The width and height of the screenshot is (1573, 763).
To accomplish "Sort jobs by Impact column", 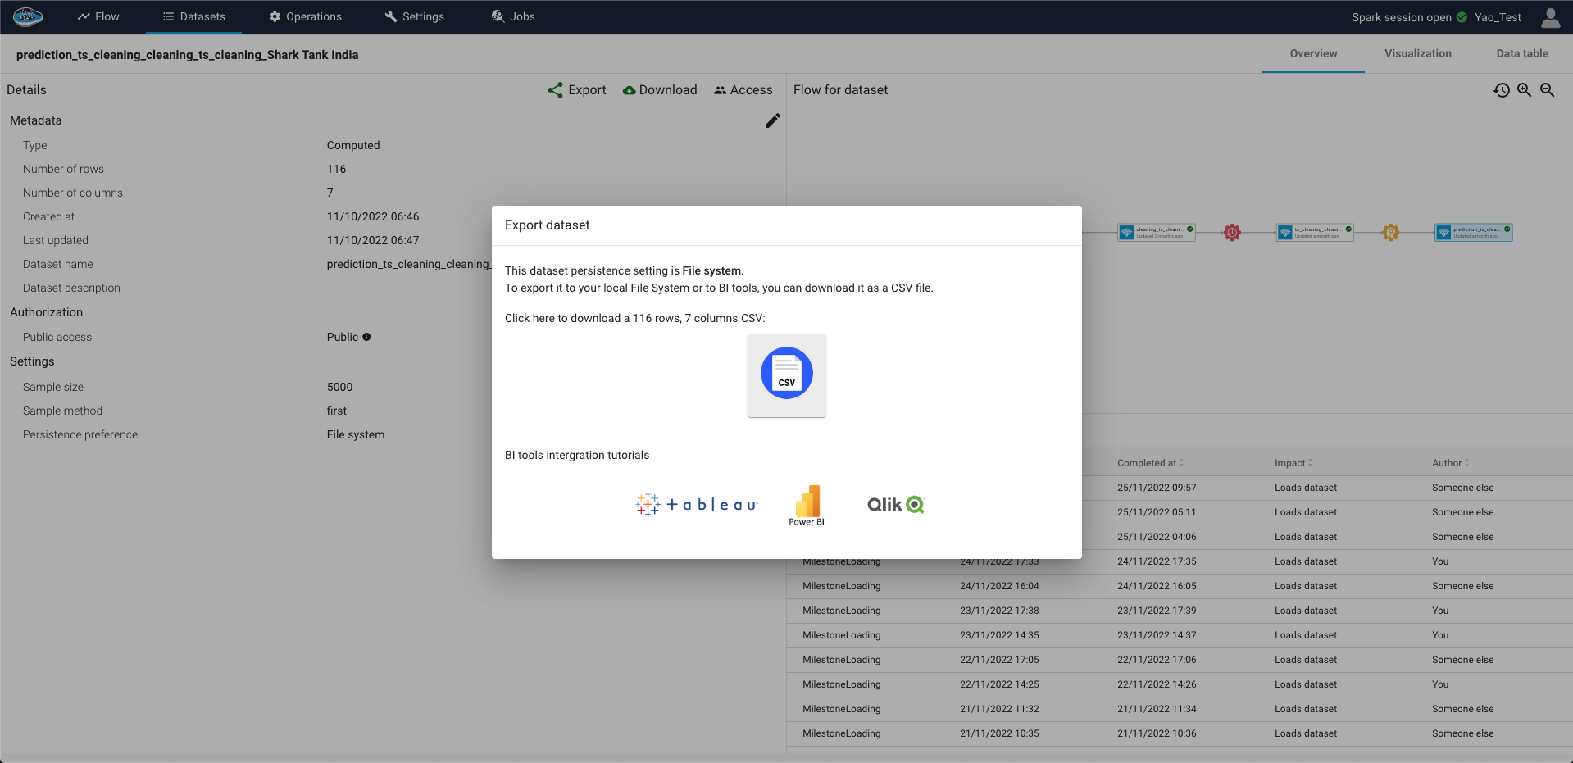I will coord(1293,463).
